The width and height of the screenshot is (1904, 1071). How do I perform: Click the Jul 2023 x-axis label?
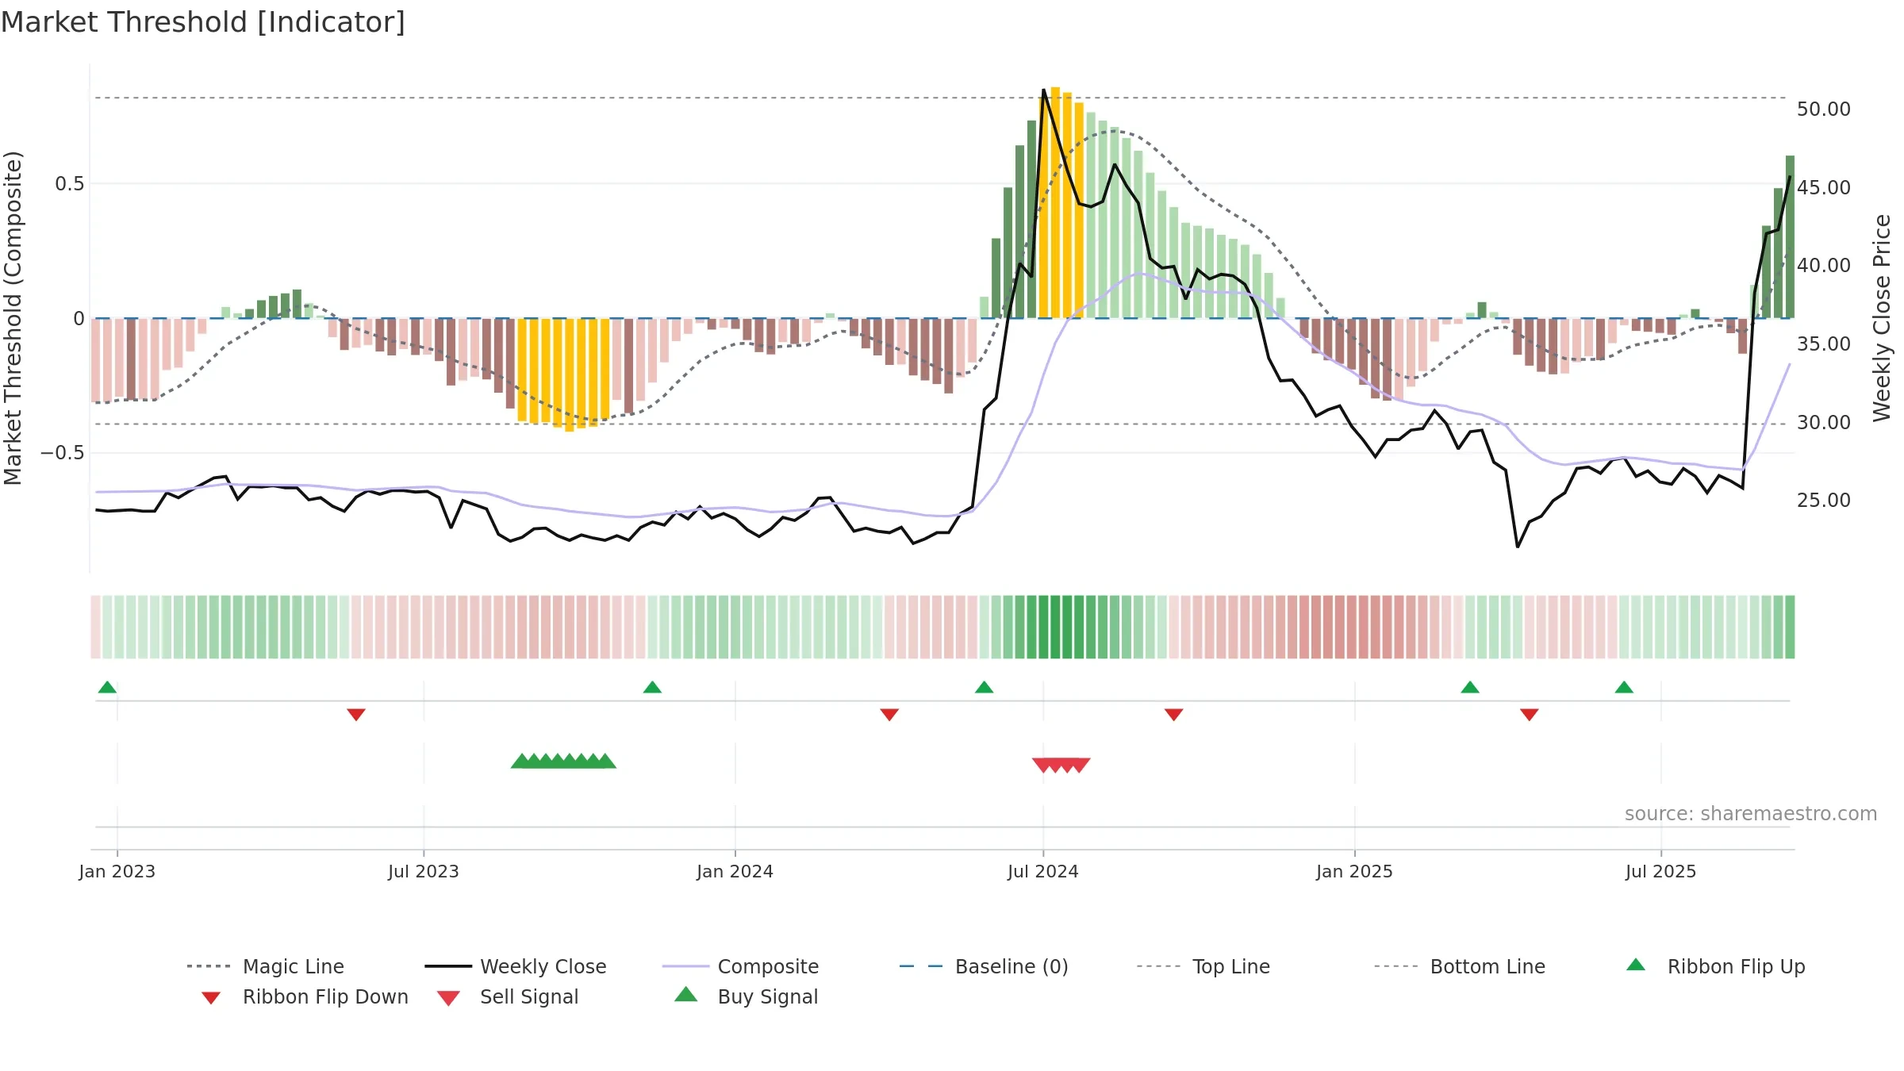pyautogui.click(x=424, y=871)
